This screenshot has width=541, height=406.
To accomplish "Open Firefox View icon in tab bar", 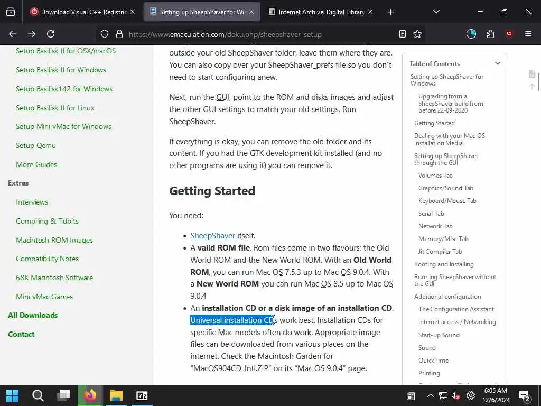I will [x=11, y=12].
